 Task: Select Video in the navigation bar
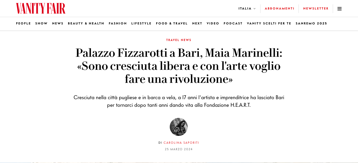[x=213, y=24]
